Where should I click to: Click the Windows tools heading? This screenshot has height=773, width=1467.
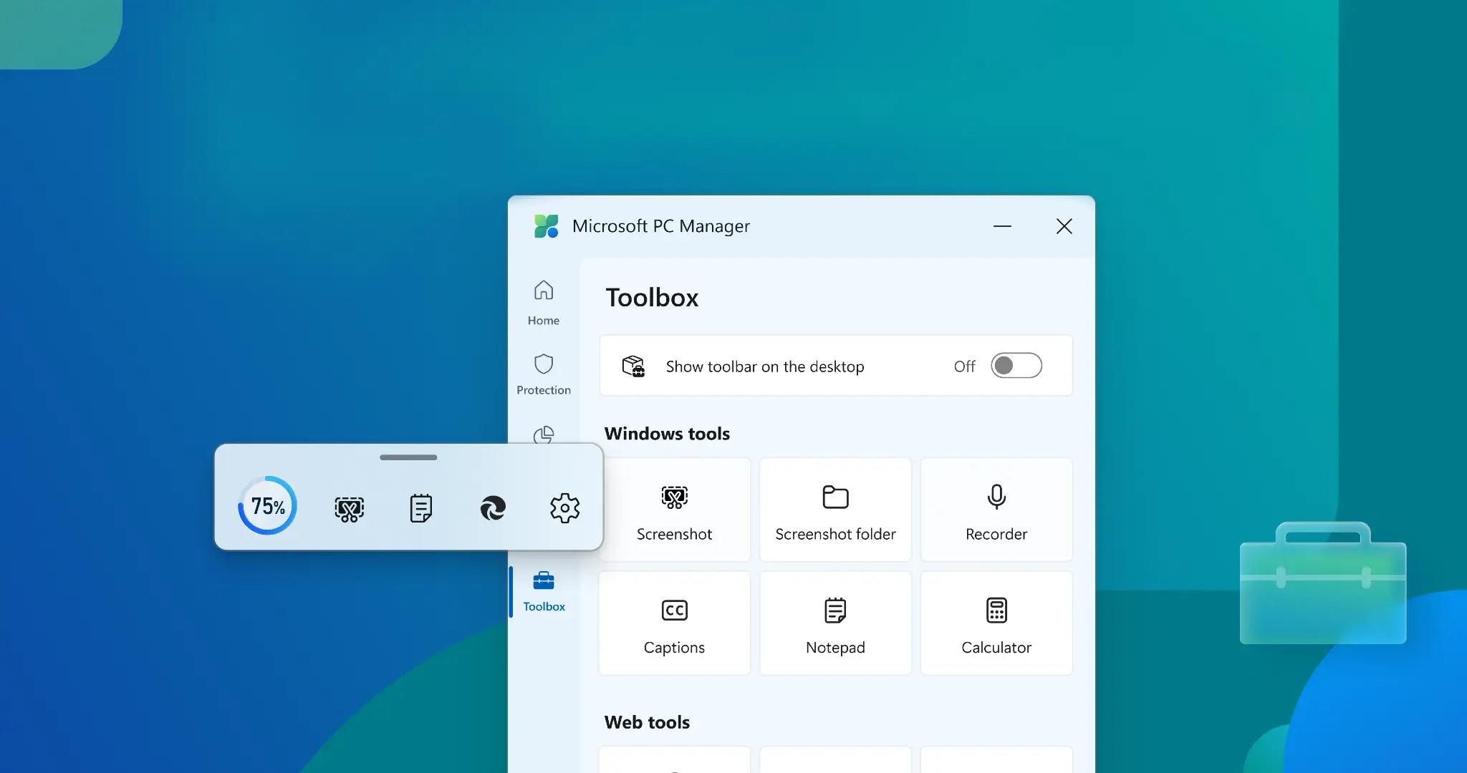pos(667,434)
